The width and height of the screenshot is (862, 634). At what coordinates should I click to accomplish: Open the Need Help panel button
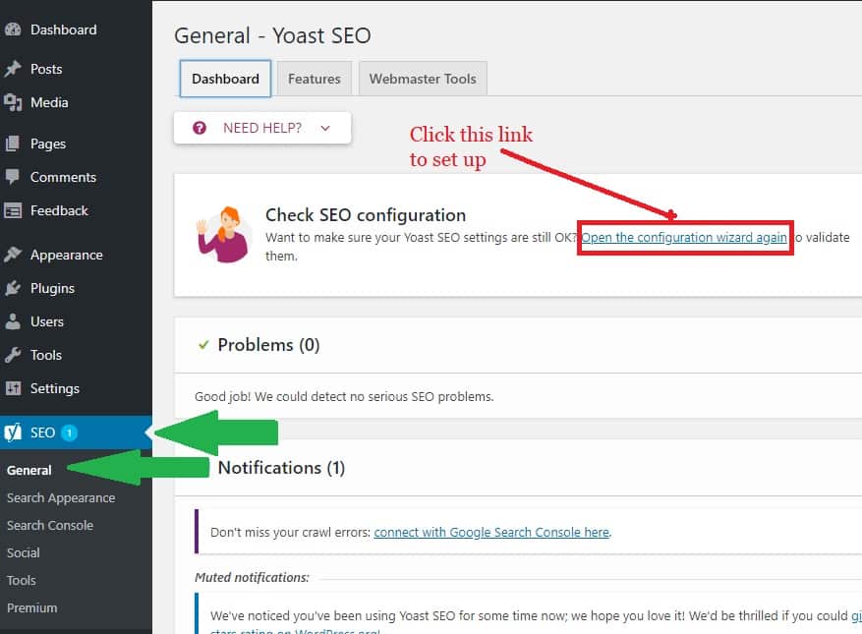262,128
